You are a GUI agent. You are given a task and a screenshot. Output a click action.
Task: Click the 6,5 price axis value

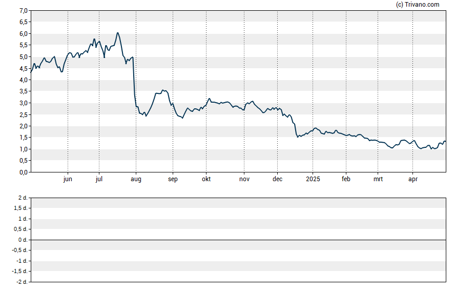tap(24, 22)
